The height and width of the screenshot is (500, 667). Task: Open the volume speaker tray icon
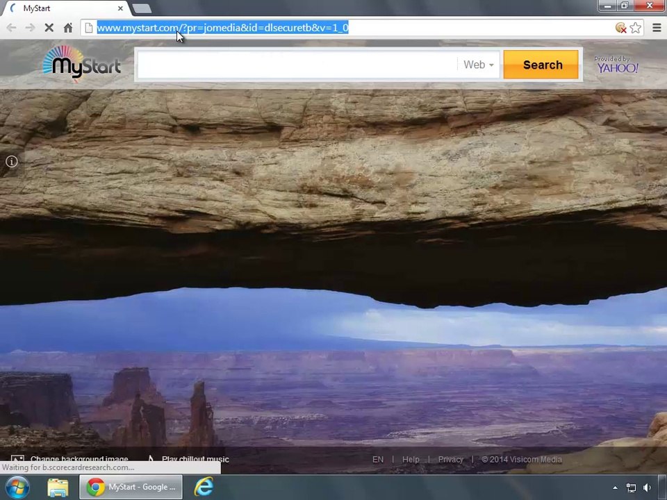coord(647,487)
